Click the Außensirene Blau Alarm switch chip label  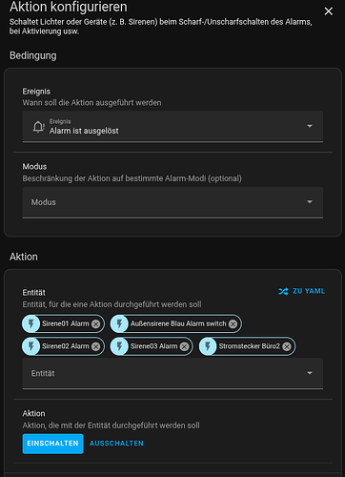pyautogui.click(x=178, y=323)
